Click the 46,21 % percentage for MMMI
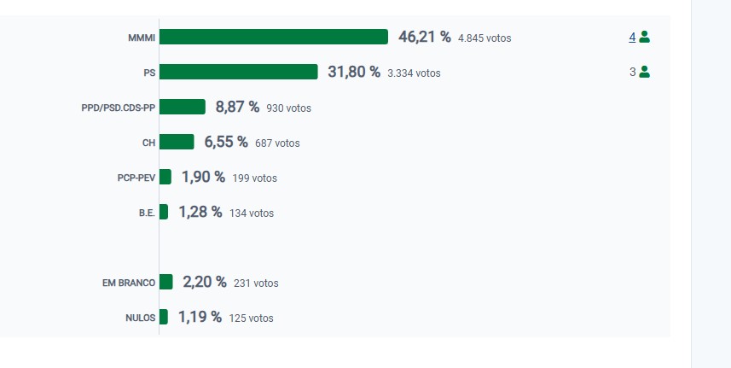Screen dimensions: 731x368 424,37
